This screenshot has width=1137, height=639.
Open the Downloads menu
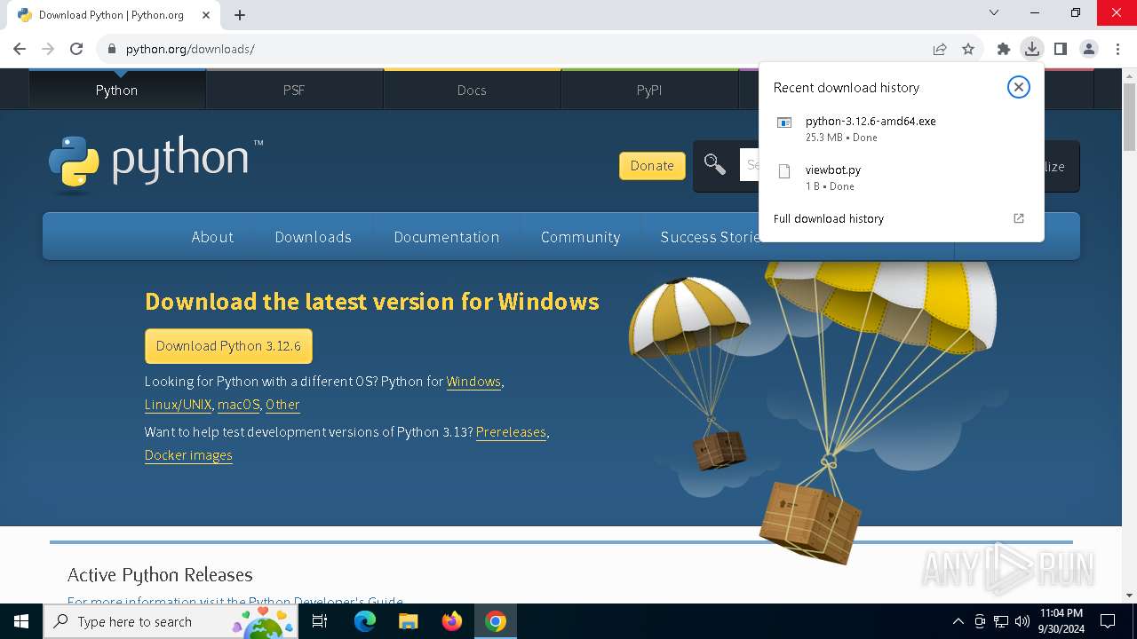click(x=314, y=237)
